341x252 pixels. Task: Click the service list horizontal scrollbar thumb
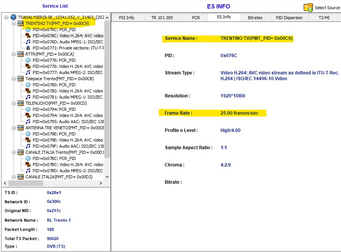(x=26, y=183)
